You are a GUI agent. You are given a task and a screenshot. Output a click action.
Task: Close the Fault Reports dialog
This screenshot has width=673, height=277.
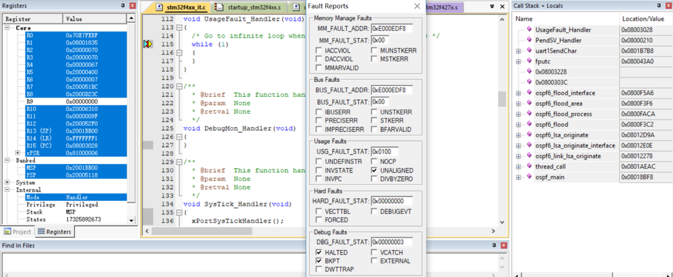[x=417, y=7]
